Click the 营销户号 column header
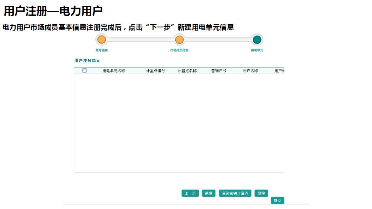Image resolution: width=372 pixels, height=209 pixels. (x=219, y=71)
